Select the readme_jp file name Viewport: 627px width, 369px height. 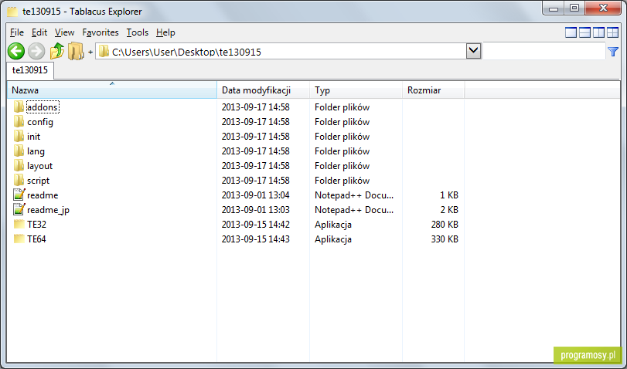(48, 210)
